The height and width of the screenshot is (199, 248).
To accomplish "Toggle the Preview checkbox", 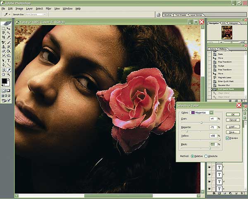I will (228, 138).
